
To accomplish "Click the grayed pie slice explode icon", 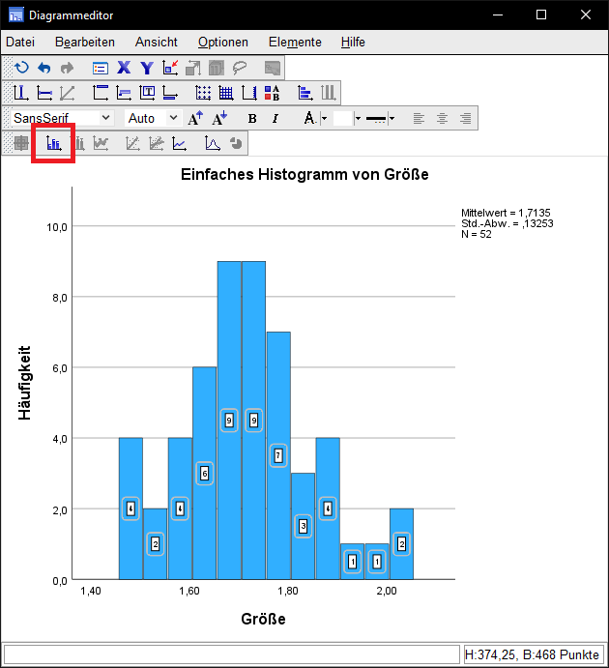I will (236, 143).
